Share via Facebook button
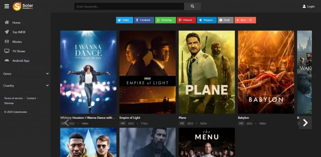Screen dimensions: 321x157 tap(144, 20)
